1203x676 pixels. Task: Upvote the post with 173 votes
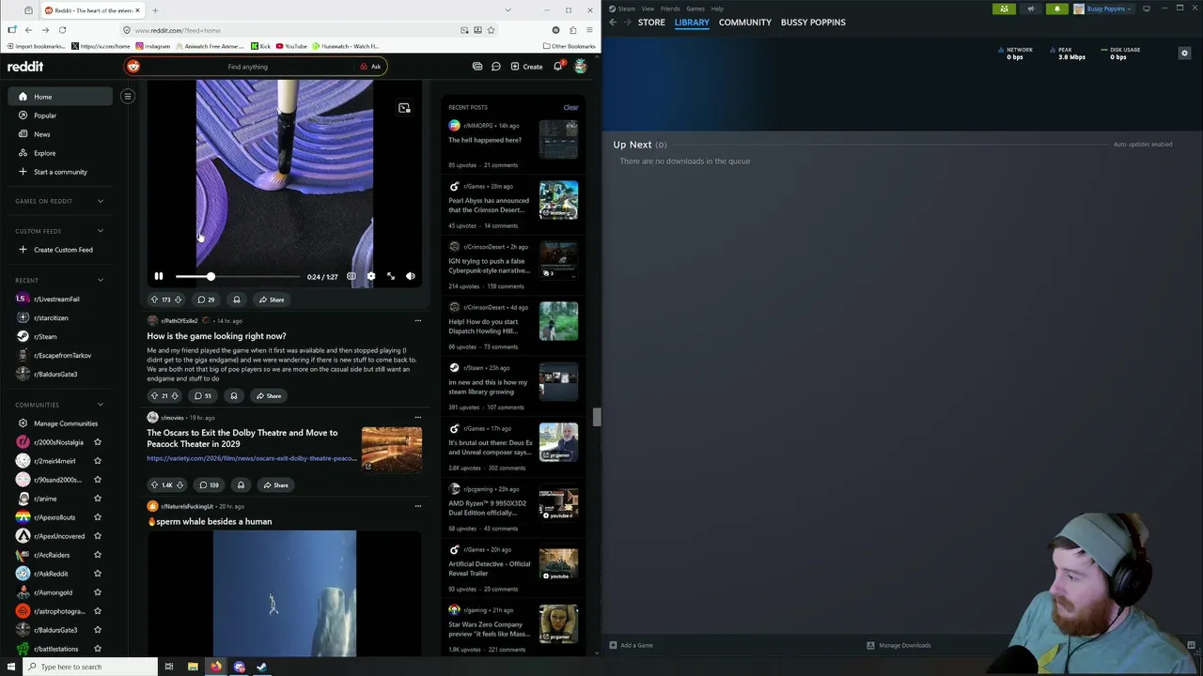click(x=154, y=300)
